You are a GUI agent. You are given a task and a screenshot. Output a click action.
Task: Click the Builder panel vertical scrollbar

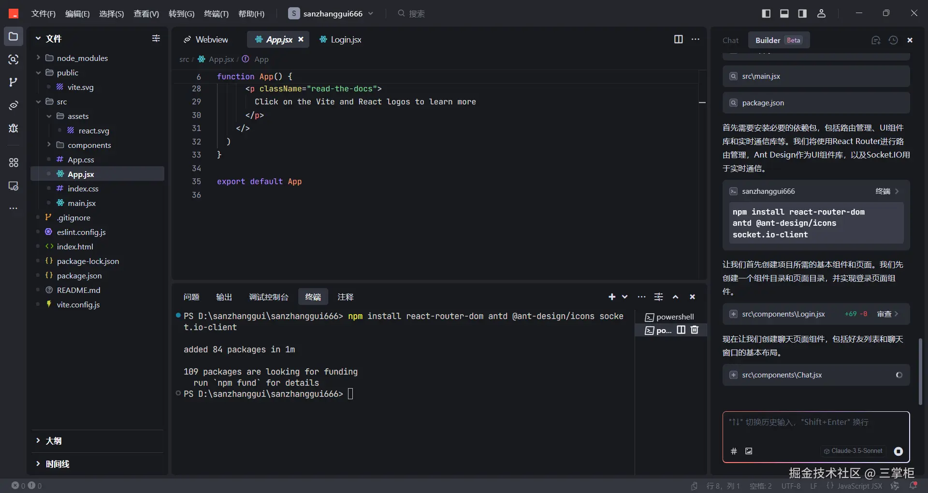point(920,371)
